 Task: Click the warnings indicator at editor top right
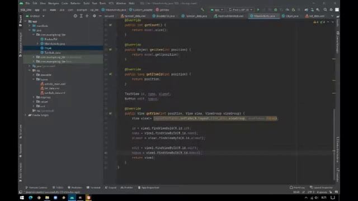click(x=319, y=22)
